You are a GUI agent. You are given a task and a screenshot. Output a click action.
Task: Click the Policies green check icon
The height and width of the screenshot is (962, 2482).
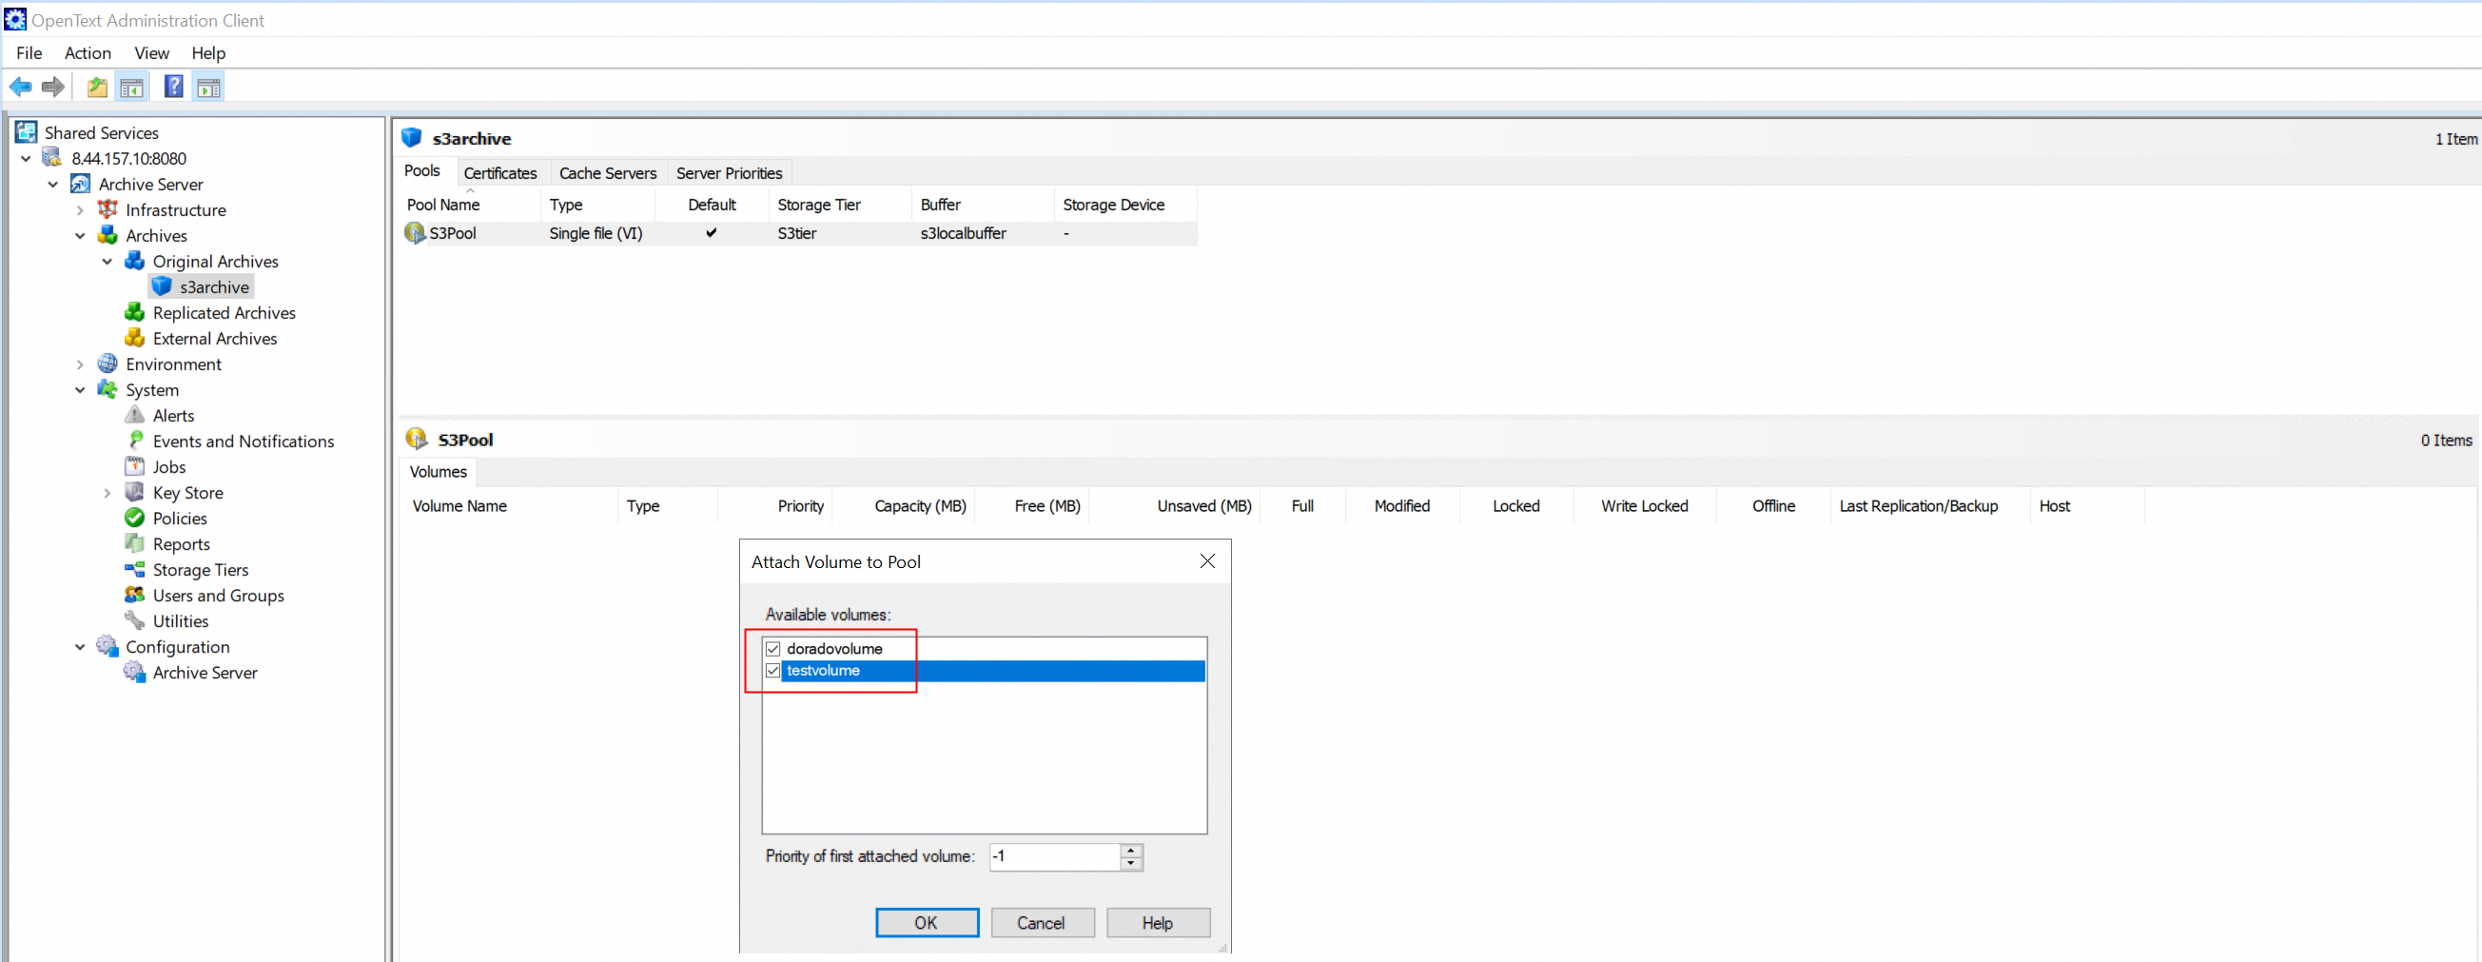pos(135,518)
